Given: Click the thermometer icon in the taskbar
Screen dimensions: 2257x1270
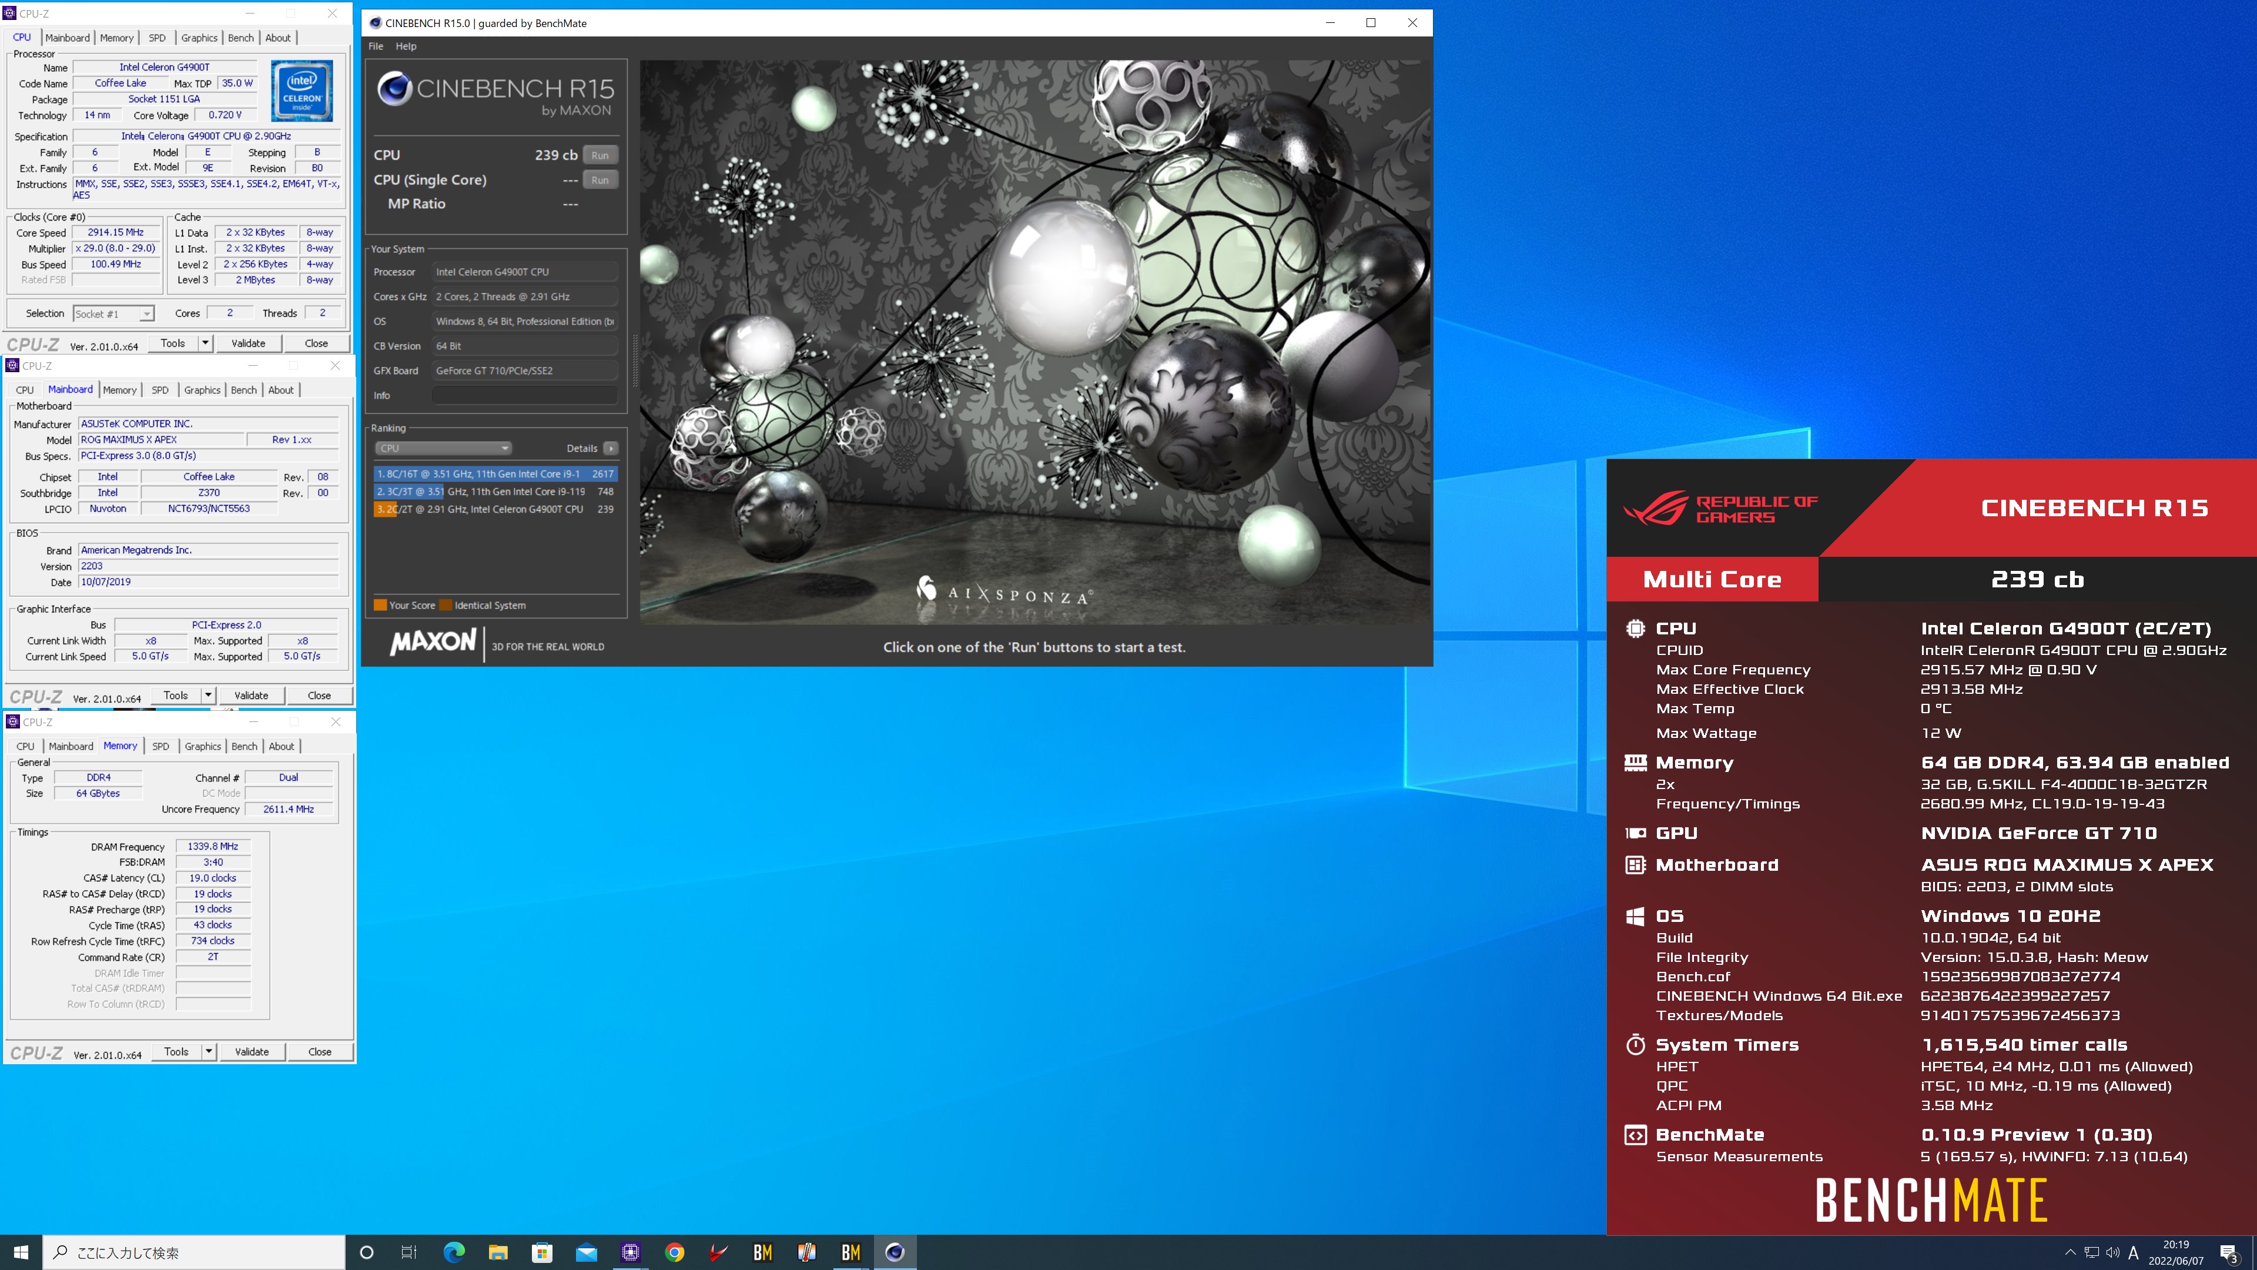Looking at the screenshot, I should click(x=807, y=1252).
